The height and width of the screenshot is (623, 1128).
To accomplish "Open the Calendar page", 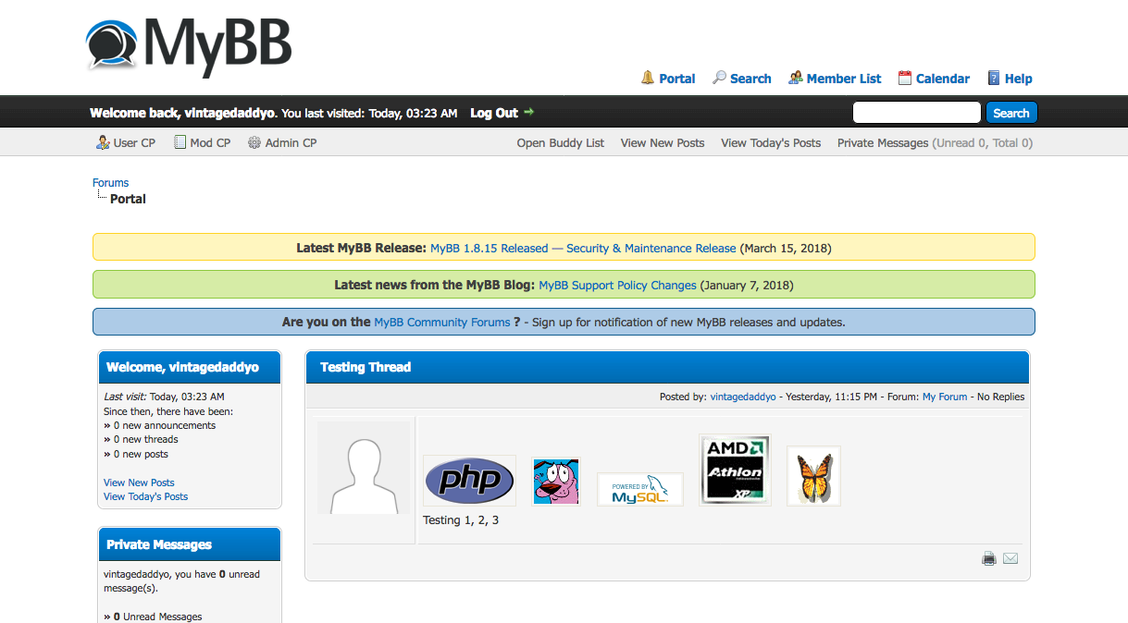I will point(942,79).
